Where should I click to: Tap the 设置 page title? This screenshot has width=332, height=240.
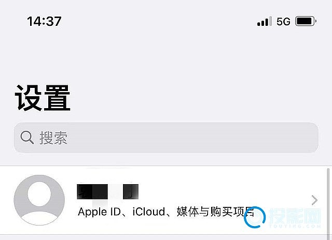click(43, 98)
